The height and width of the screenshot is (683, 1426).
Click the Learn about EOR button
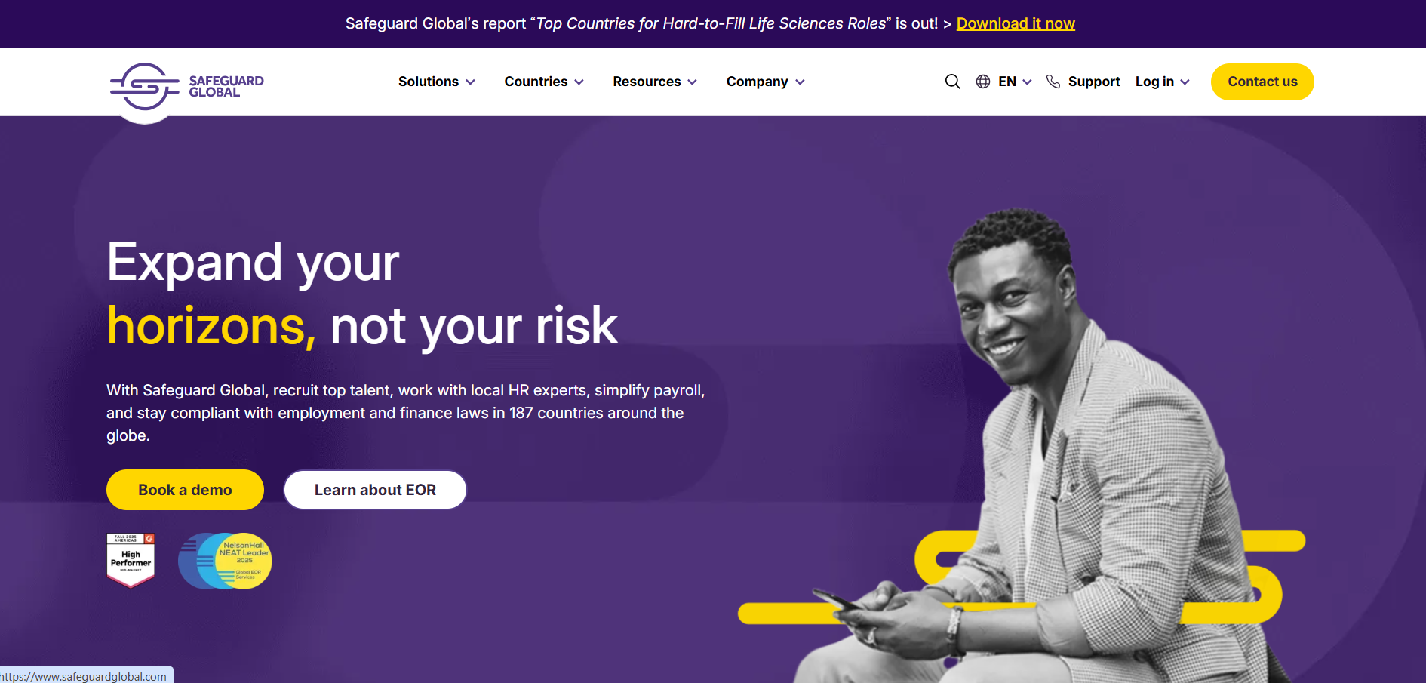[375, 490]
